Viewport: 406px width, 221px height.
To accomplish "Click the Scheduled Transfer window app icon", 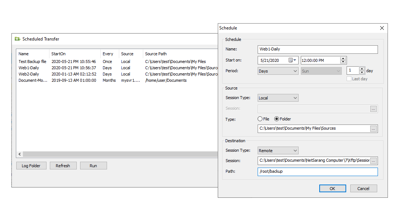I will pyautogui.click(x=17, y=39).
